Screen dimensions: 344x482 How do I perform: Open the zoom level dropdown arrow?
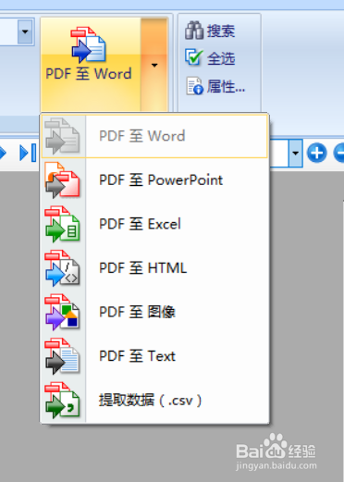(x=295, y=154)
